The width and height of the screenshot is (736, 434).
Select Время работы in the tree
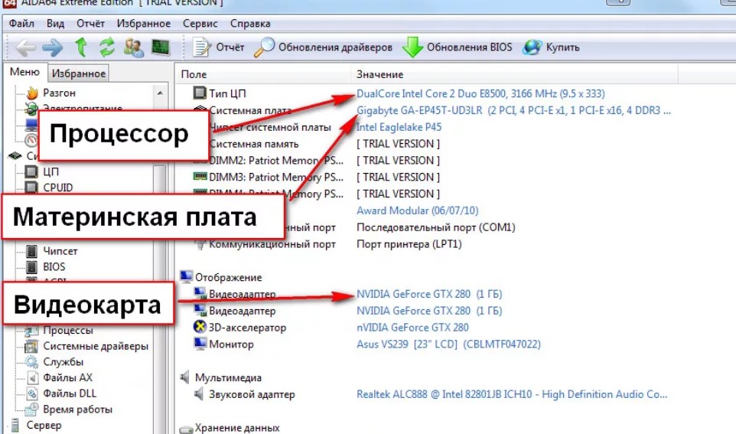click(x=77, y=410)
